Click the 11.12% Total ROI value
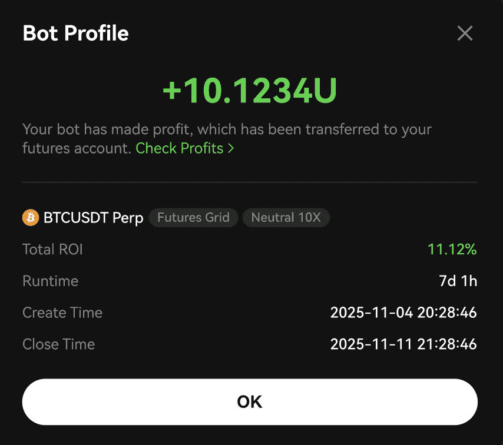The width and height of the screenshot is (503, 445). [x=452, y=250]
